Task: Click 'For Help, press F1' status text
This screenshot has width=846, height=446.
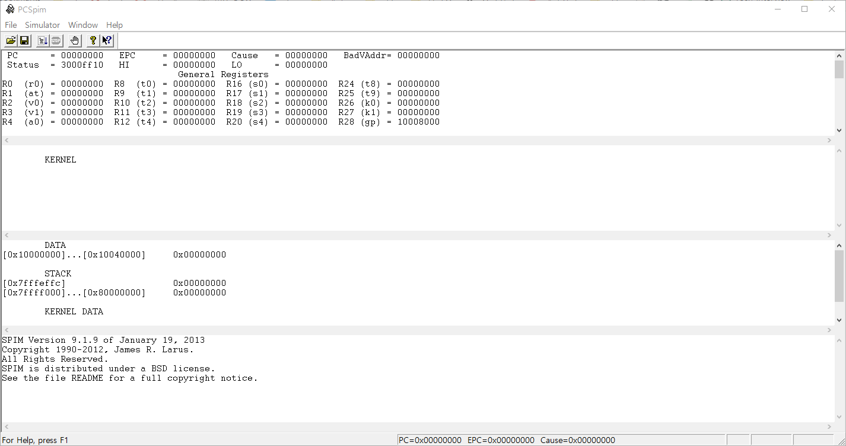Action: click(36, 440)
